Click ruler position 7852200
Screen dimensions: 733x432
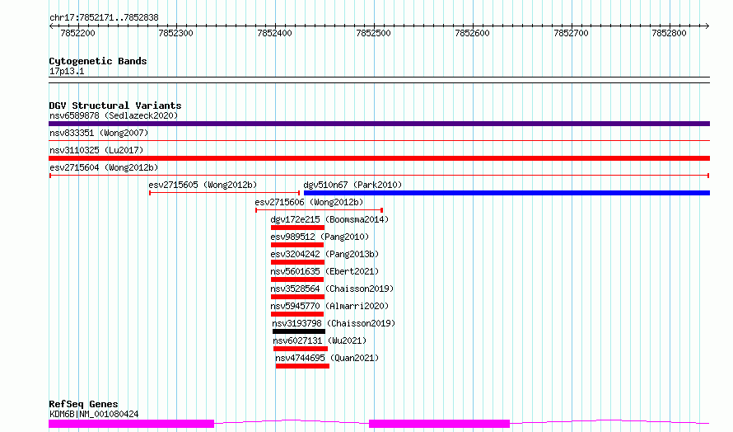(x=77, y=33)
